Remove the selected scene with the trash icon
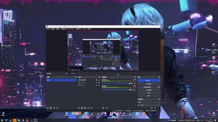 51,108
